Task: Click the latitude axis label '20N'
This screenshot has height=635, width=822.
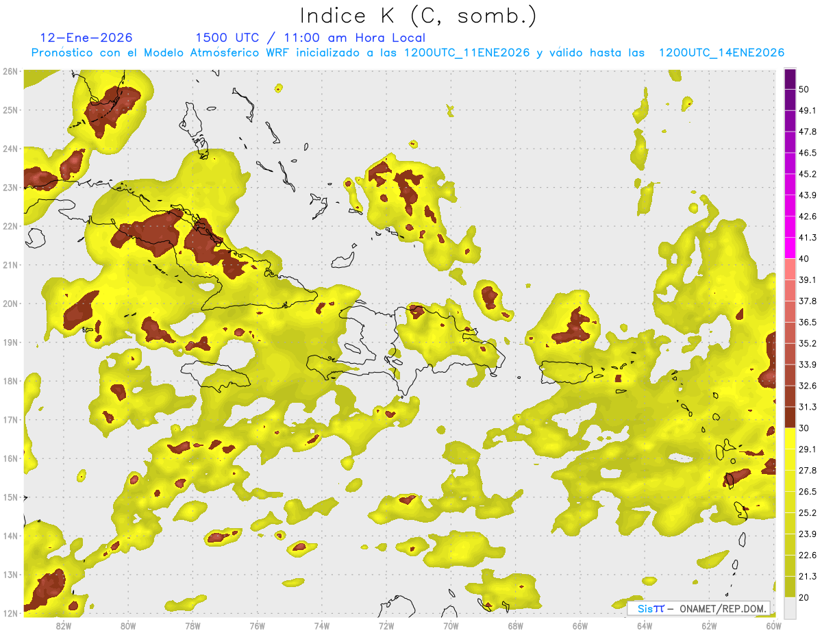Action: tap(10, 303)
